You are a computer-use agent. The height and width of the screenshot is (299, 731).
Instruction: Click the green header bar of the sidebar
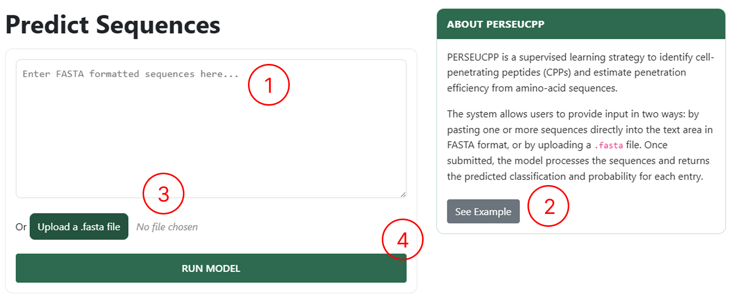pyautogui.click(x=579, y=24)
